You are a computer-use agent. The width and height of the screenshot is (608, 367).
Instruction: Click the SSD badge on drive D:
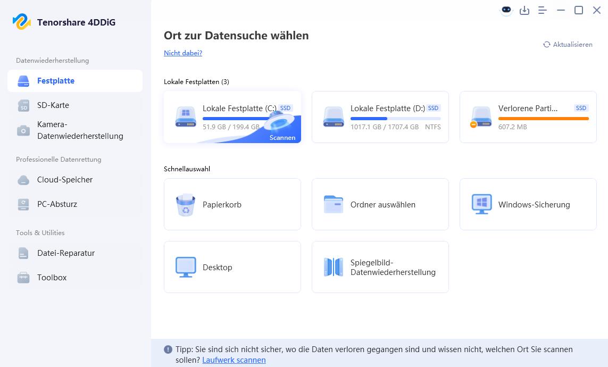(x=433, y=108)
